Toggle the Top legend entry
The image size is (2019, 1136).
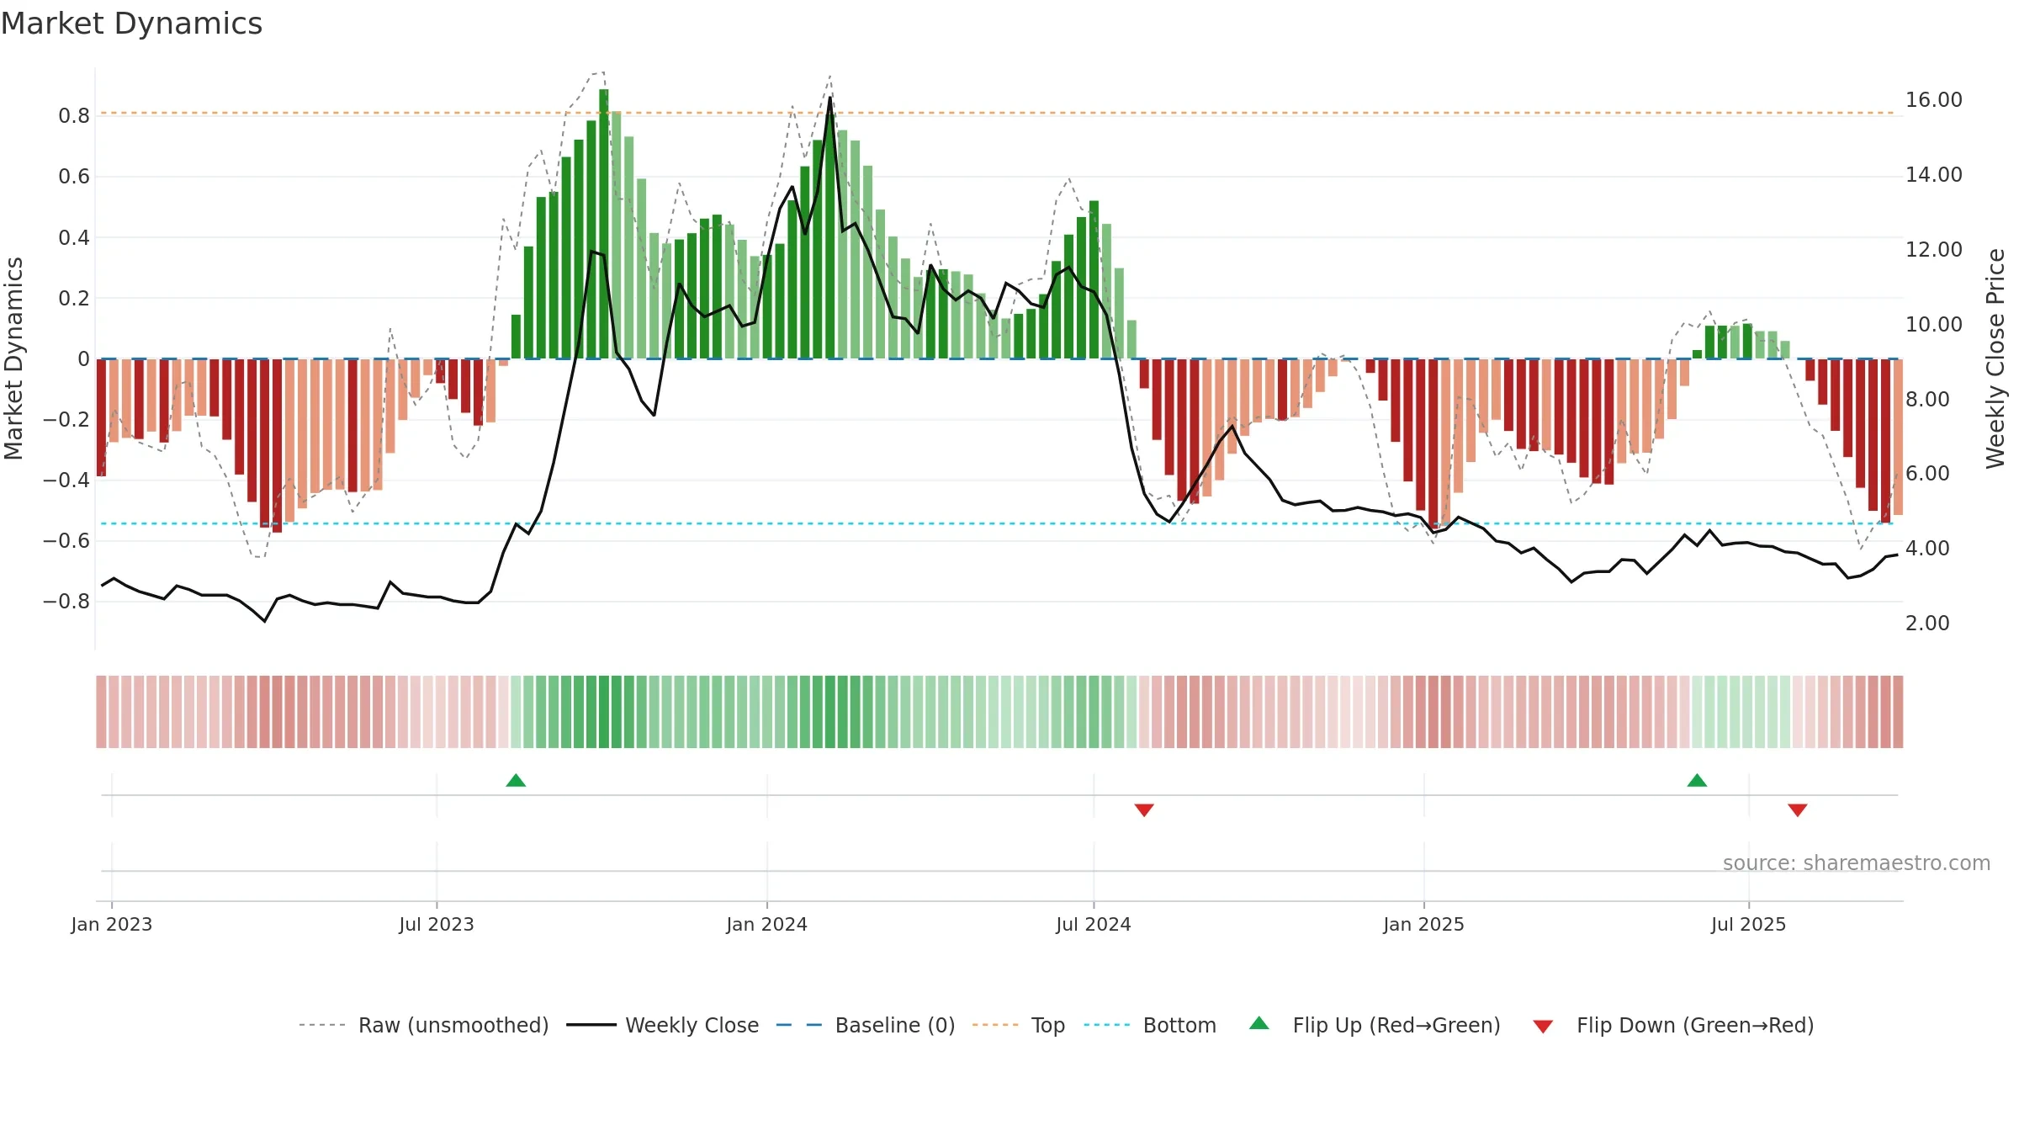[1019, 1025]
